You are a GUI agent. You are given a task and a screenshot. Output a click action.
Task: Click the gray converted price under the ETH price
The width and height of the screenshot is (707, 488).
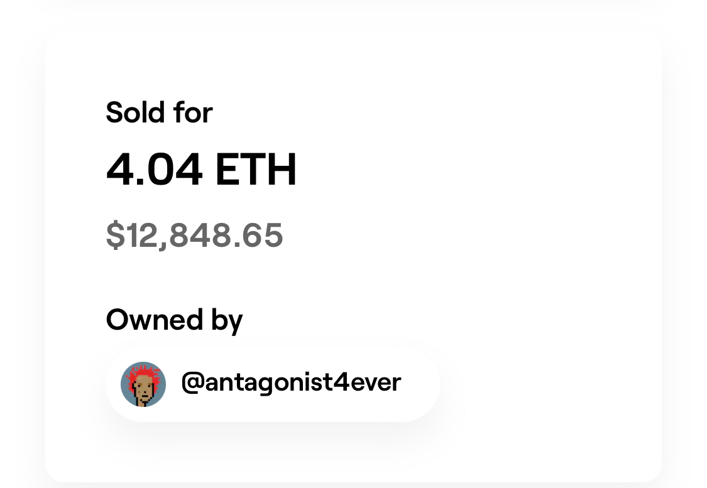click(x=194, y=235)
